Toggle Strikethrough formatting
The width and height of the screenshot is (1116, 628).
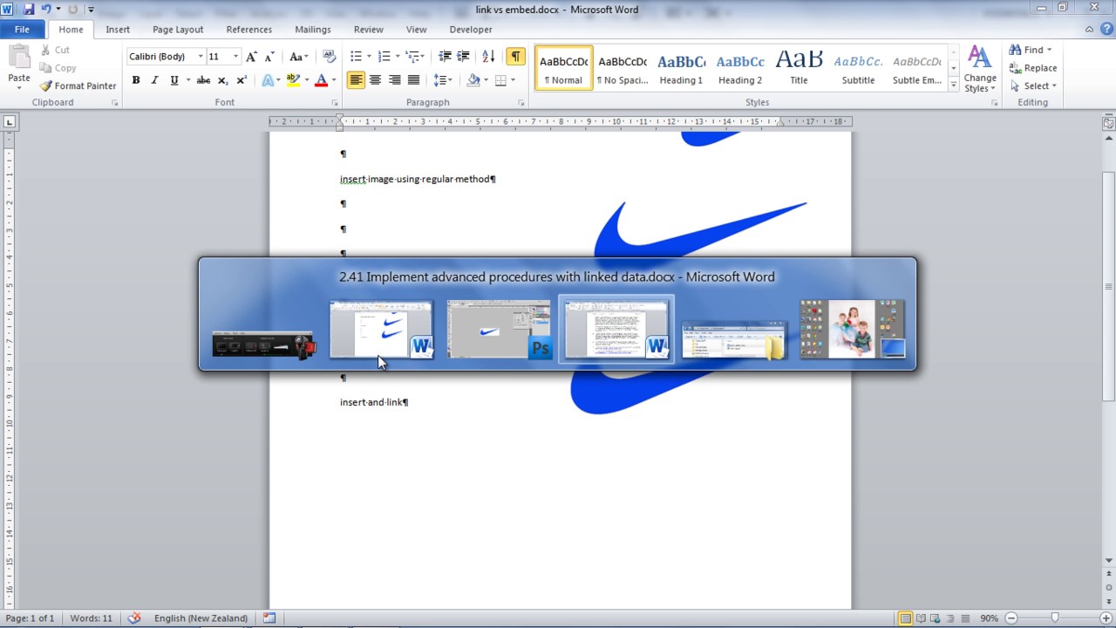(x=203, y=80)
